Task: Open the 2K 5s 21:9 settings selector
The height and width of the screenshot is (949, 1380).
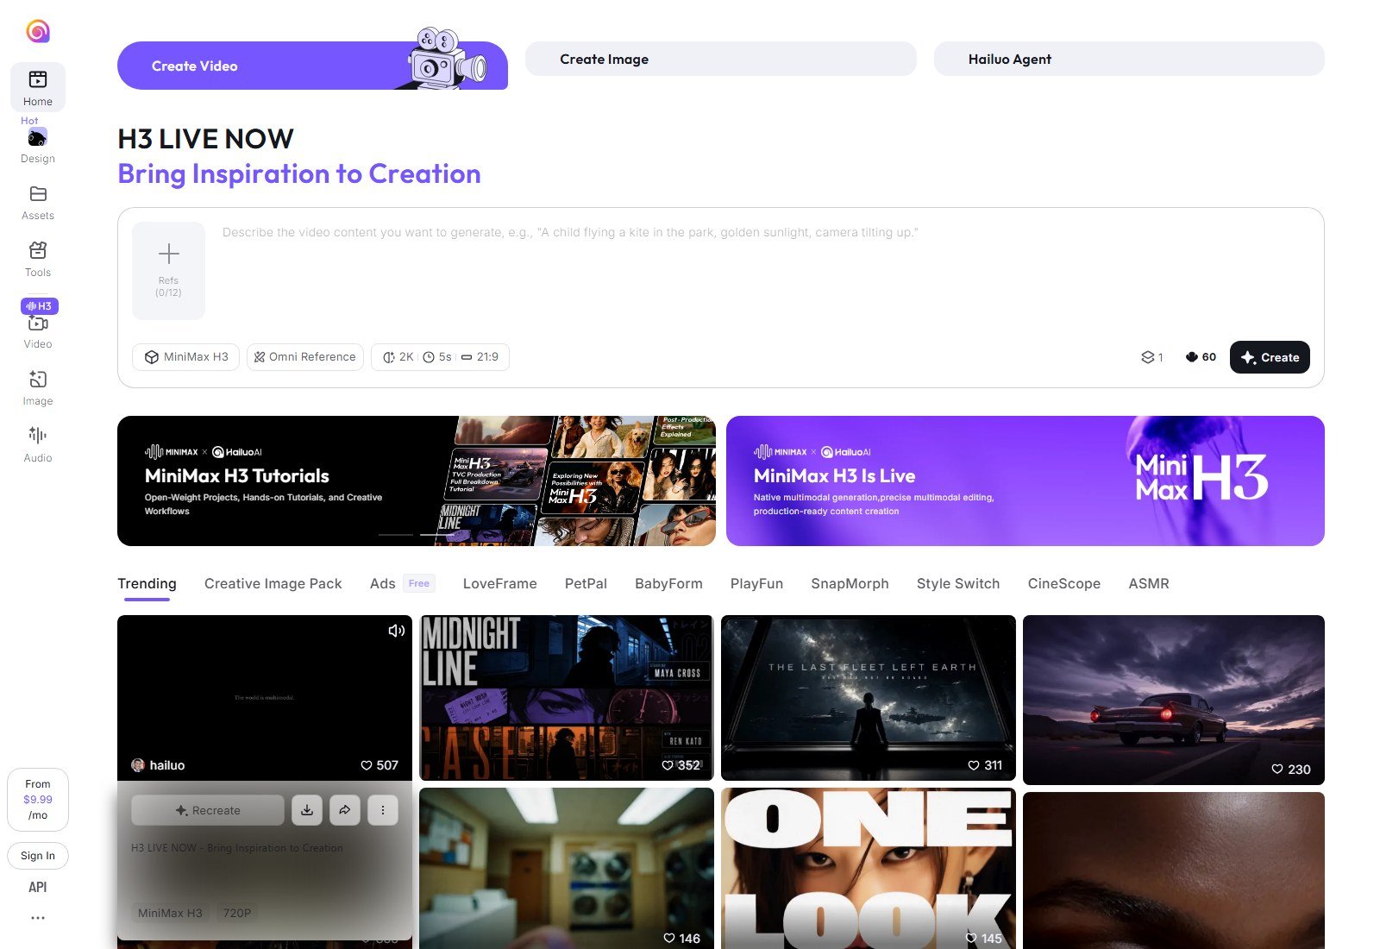Action: coord(440,357)
